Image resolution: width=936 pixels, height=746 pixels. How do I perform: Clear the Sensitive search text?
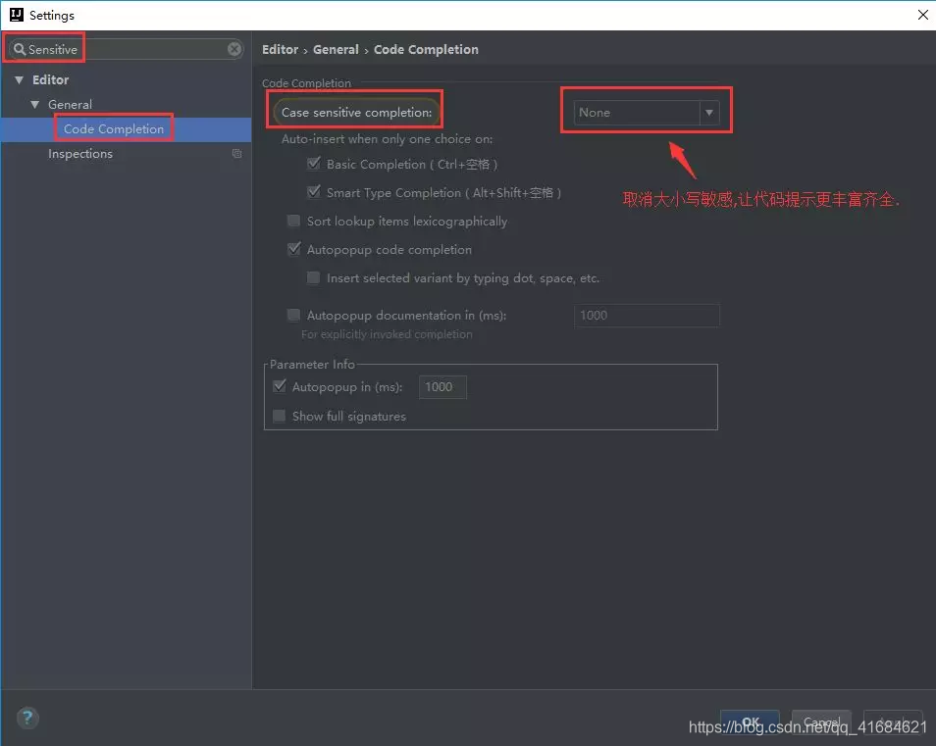point(234,49)
